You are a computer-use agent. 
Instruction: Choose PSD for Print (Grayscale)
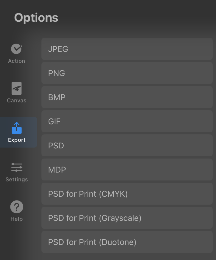point(127,218)
